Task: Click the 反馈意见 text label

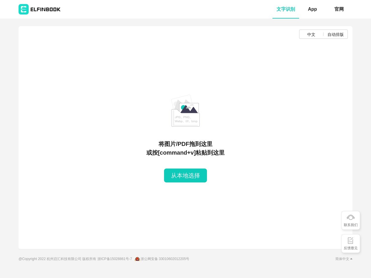Action: tap(351, 248)
